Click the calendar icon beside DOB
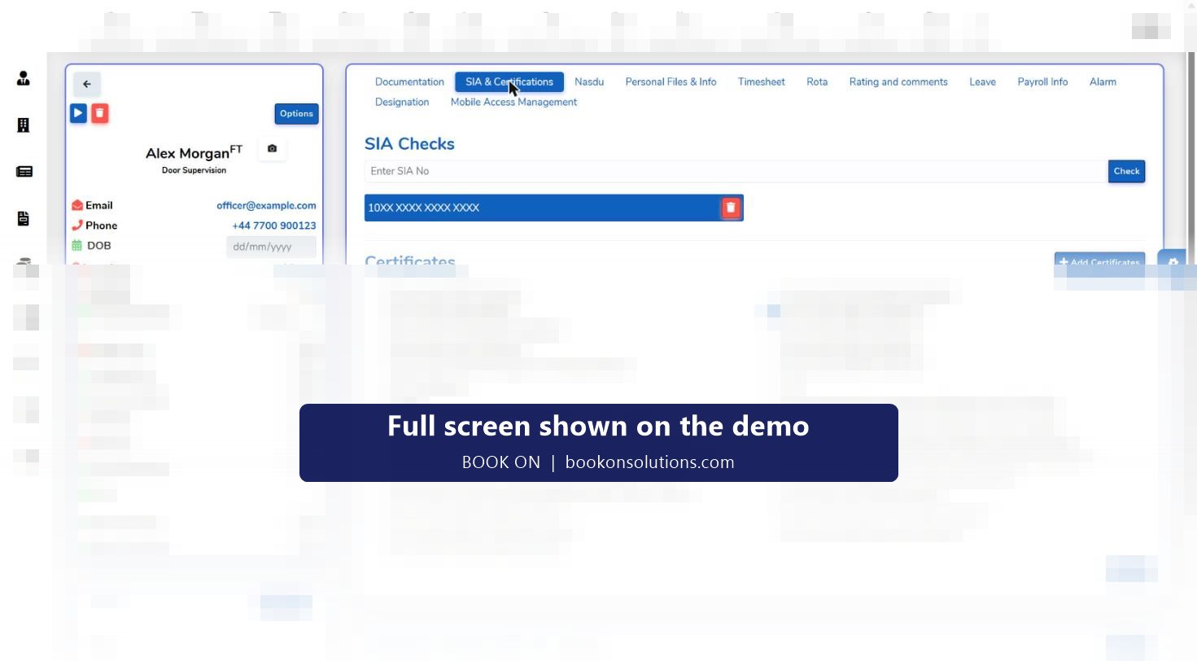Viewport: 1197px width, 661px height. (77, 245)
